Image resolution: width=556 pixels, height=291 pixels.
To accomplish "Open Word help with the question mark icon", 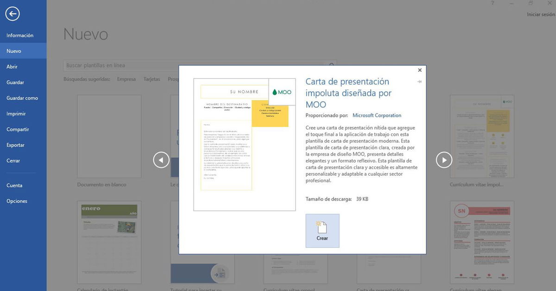I will 492,3.
